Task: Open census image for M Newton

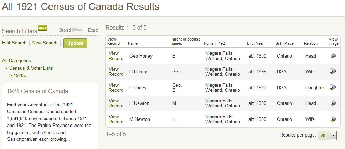Action: 333,119
